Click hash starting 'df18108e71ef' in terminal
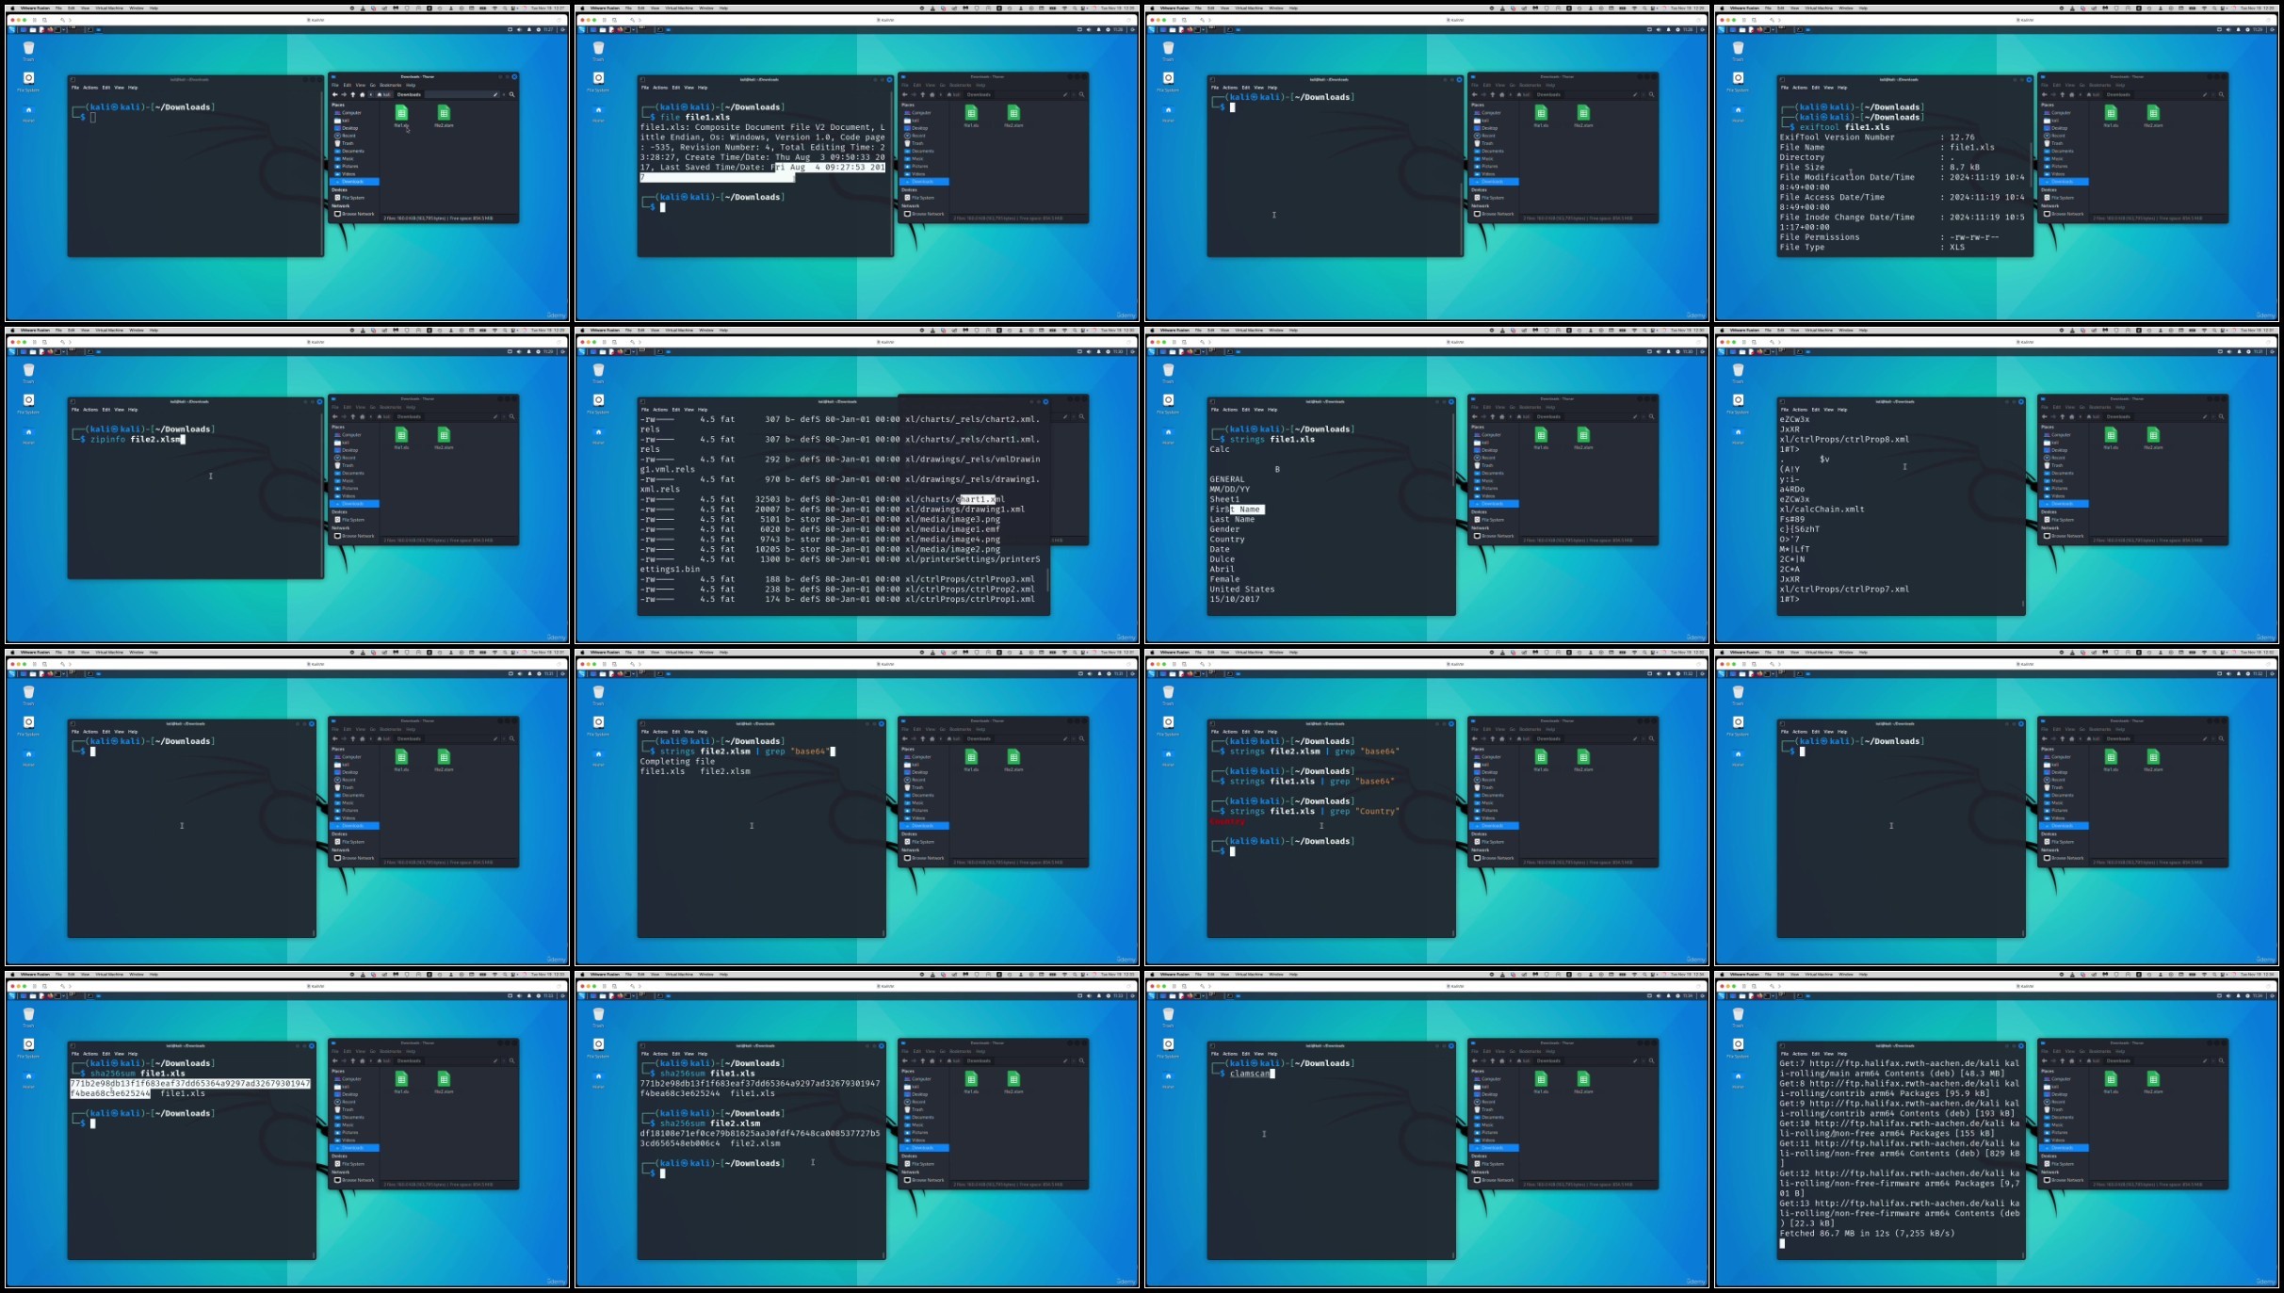Screen dimensions: 2284x1293 pyautogui.click(x=760, y=1139)
